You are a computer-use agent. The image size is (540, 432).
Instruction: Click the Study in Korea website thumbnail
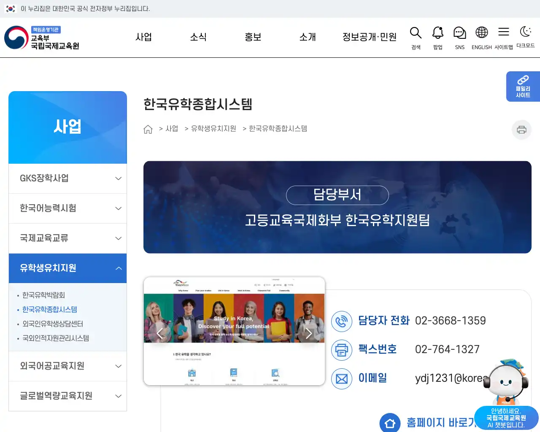pyautogui.click(x=234, y=331)
